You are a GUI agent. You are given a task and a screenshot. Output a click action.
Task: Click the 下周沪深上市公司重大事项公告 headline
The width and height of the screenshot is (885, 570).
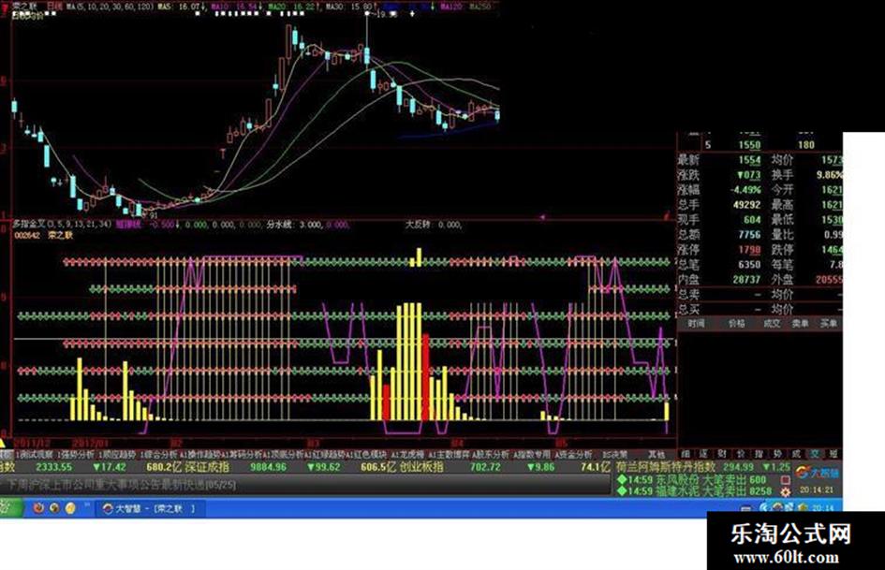pyautogui.click(x=122, y=485)
